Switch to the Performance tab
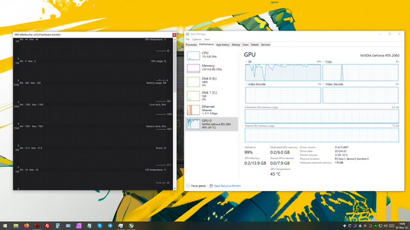This screenshot has width=410, height=230. click(206, 45)
